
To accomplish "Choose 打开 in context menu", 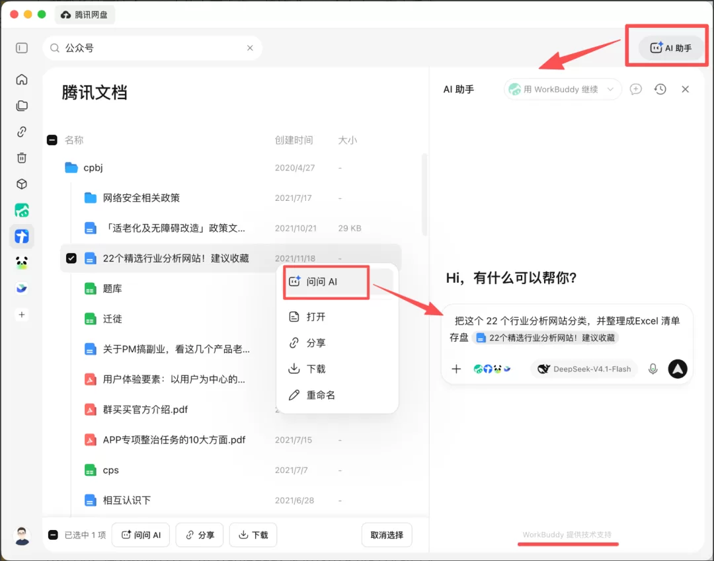I will [x=337, y=317].
